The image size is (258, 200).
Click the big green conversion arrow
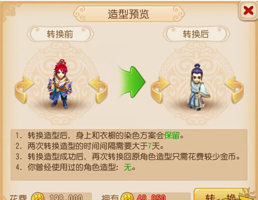point(132,82)
